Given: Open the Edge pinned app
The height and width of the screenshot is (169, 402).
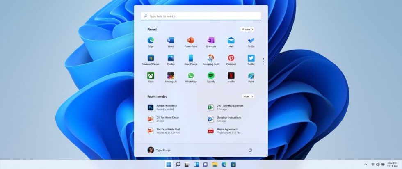Looking at the screenshot, I should (x=151, y=41).
